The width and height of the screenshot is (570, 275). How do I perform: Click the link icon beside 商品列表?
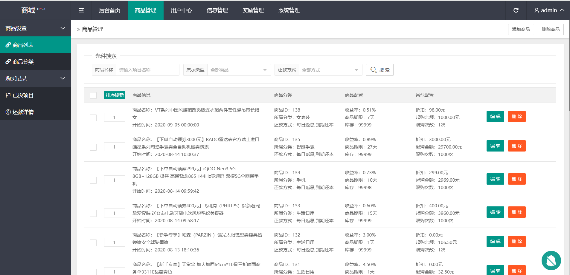click(x=8, y=45)
